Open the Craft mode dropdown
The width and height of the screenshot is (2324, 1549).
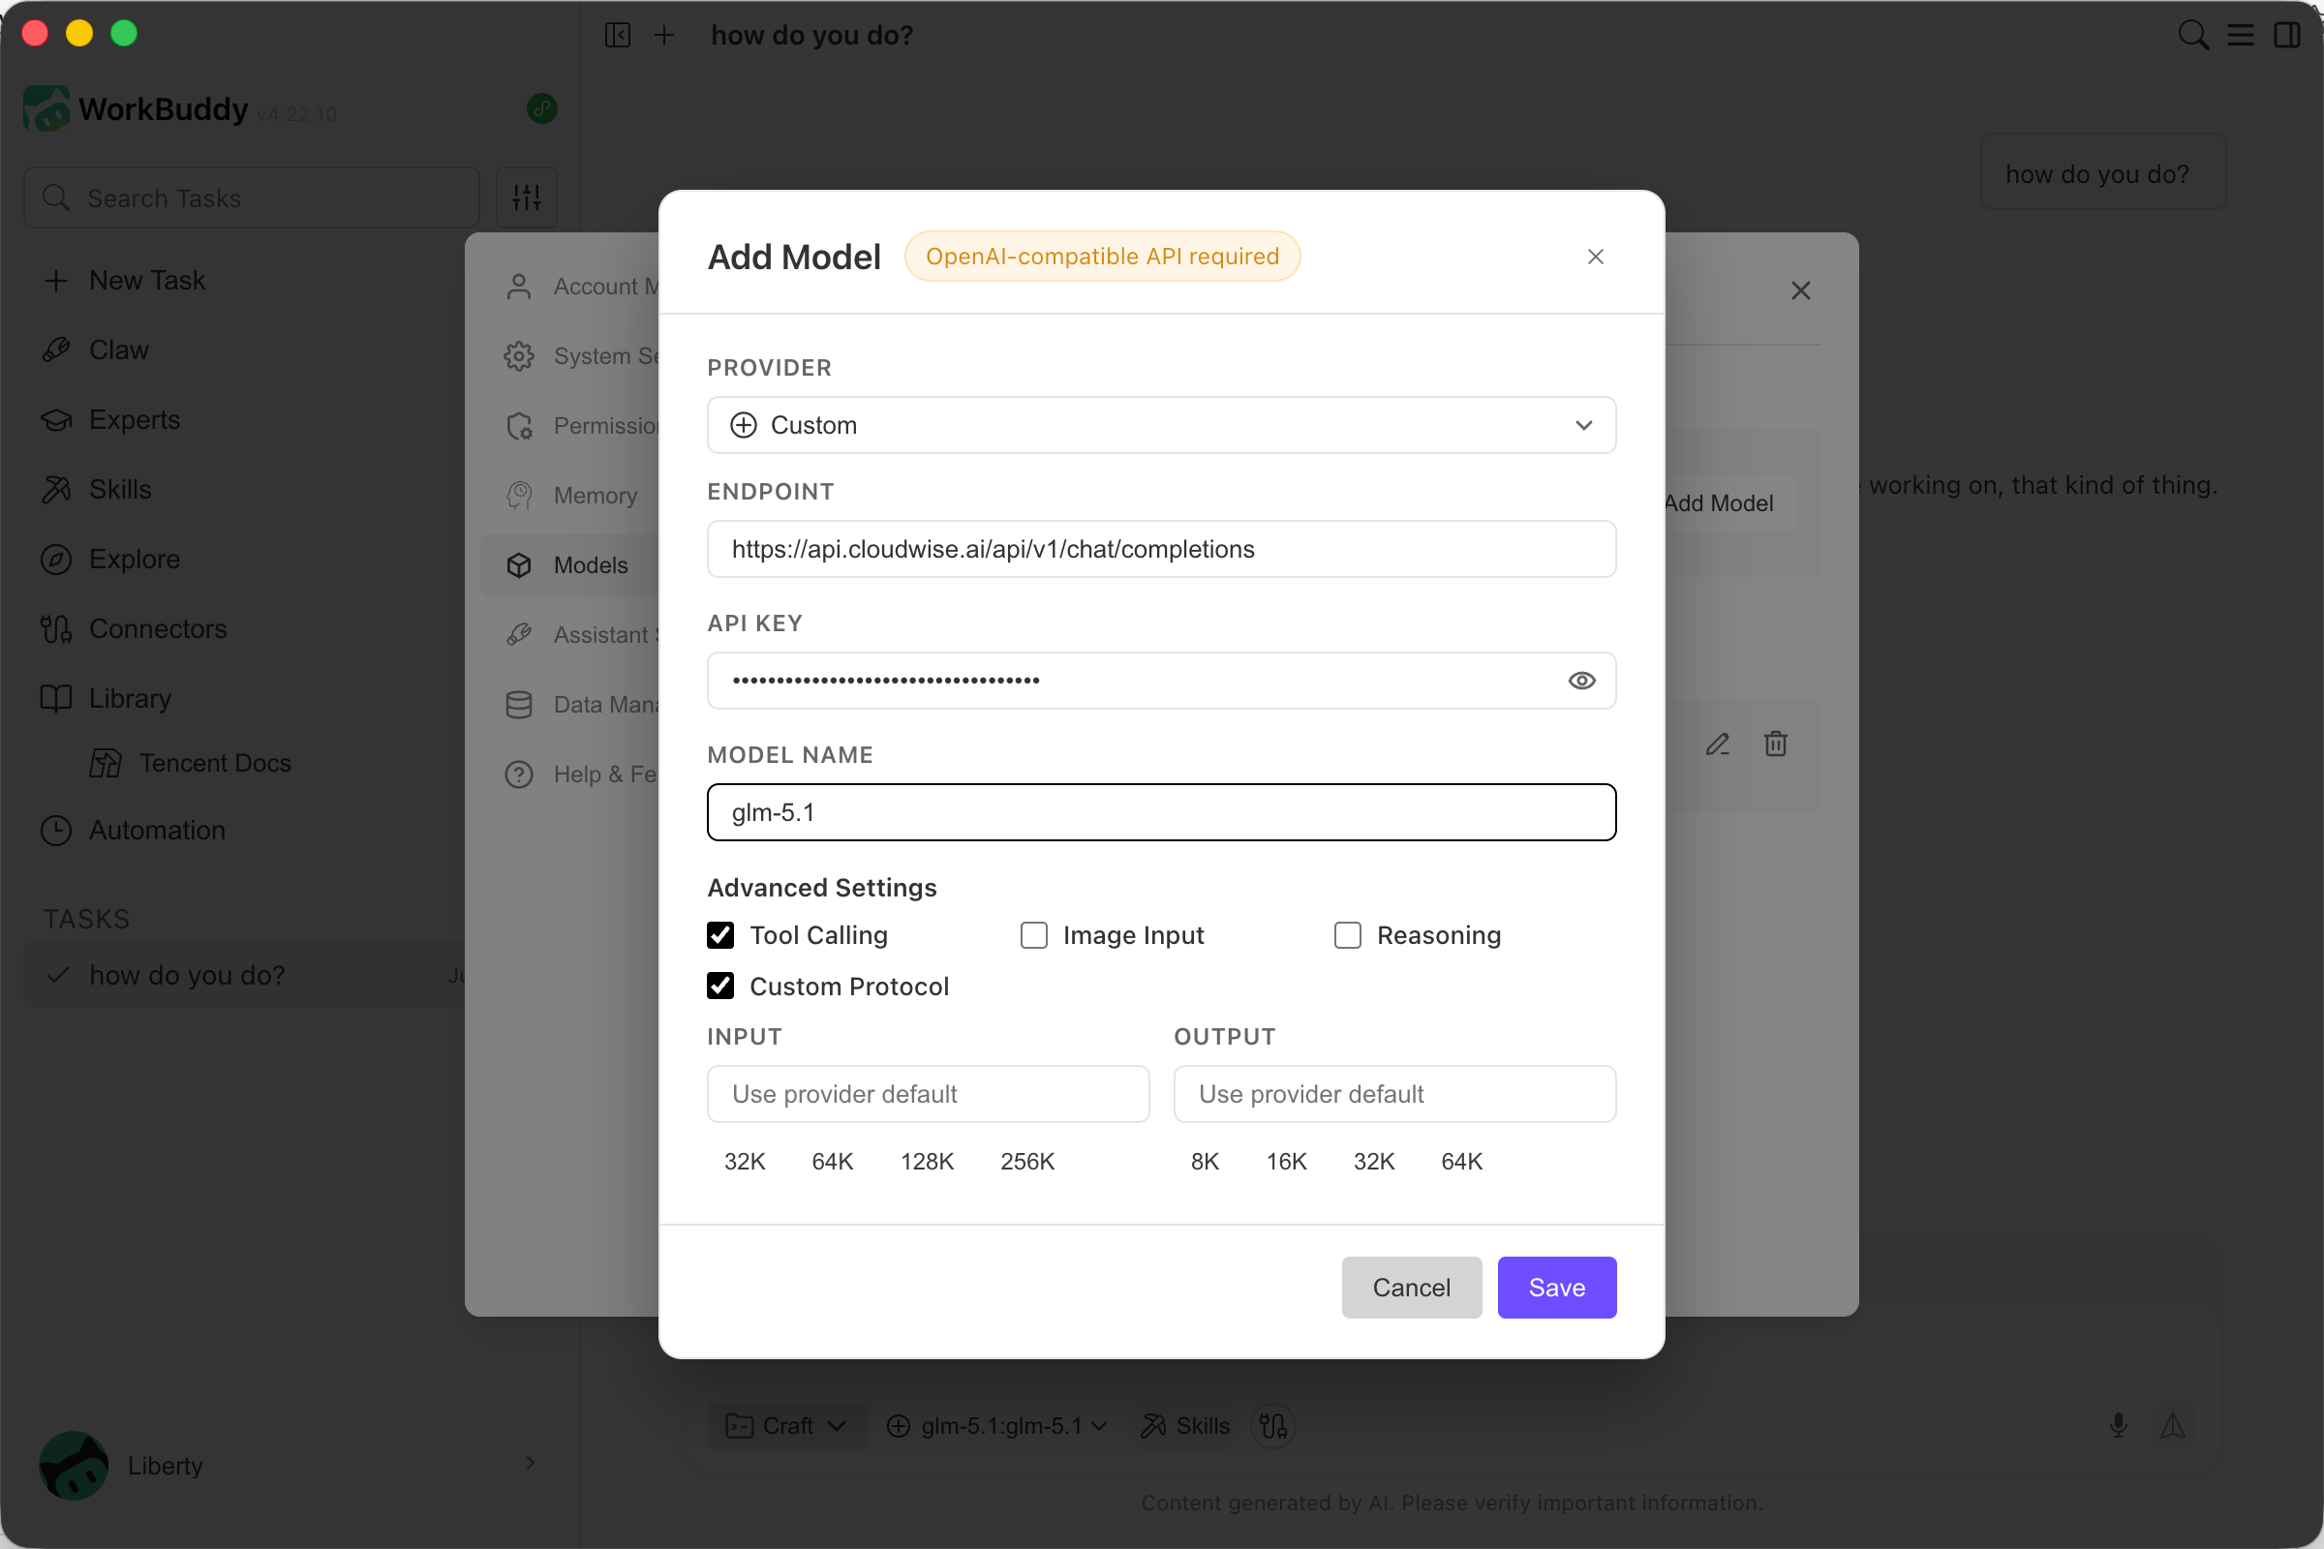coord(786,1425)
